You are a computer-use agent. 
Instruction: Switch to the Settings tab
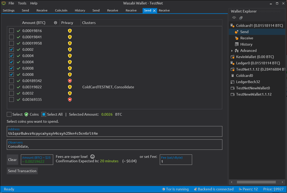[9, 10]
